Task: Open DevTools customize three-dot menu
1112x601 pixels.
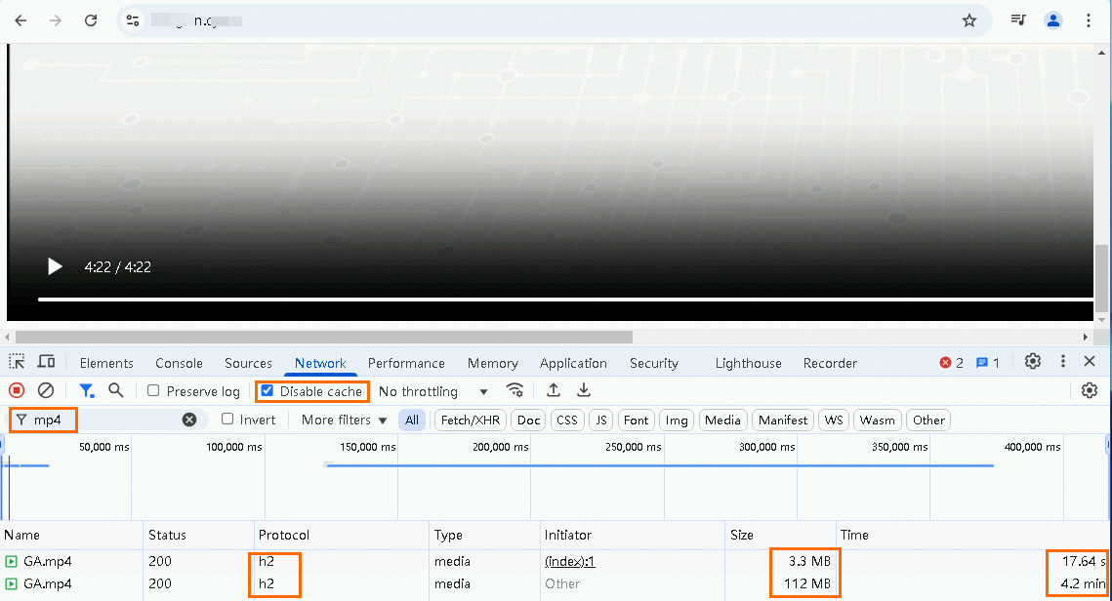Action: (x=1062, y=361)
